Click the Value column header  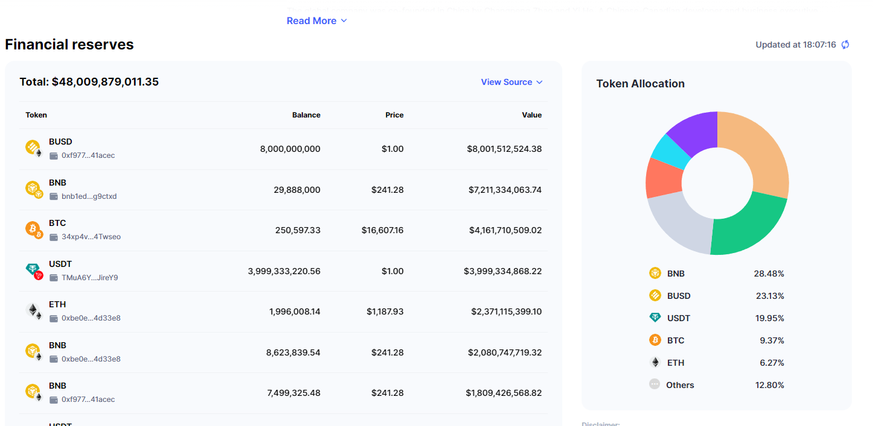tap(532, 115)
